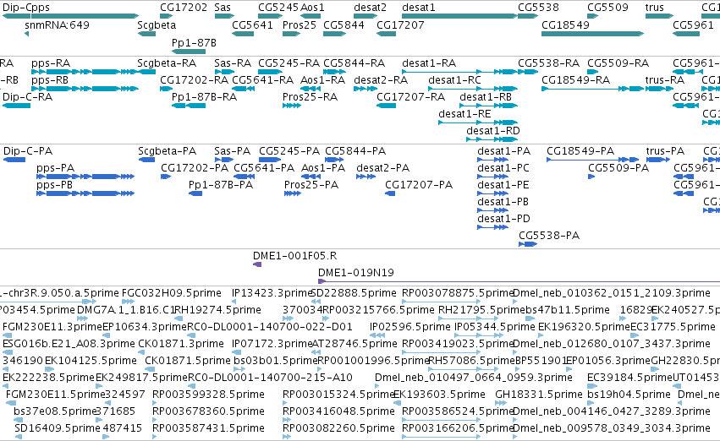Select the Dip-C-PA protein label
Viewport: 720px width, 441px height.
[28, 151]
